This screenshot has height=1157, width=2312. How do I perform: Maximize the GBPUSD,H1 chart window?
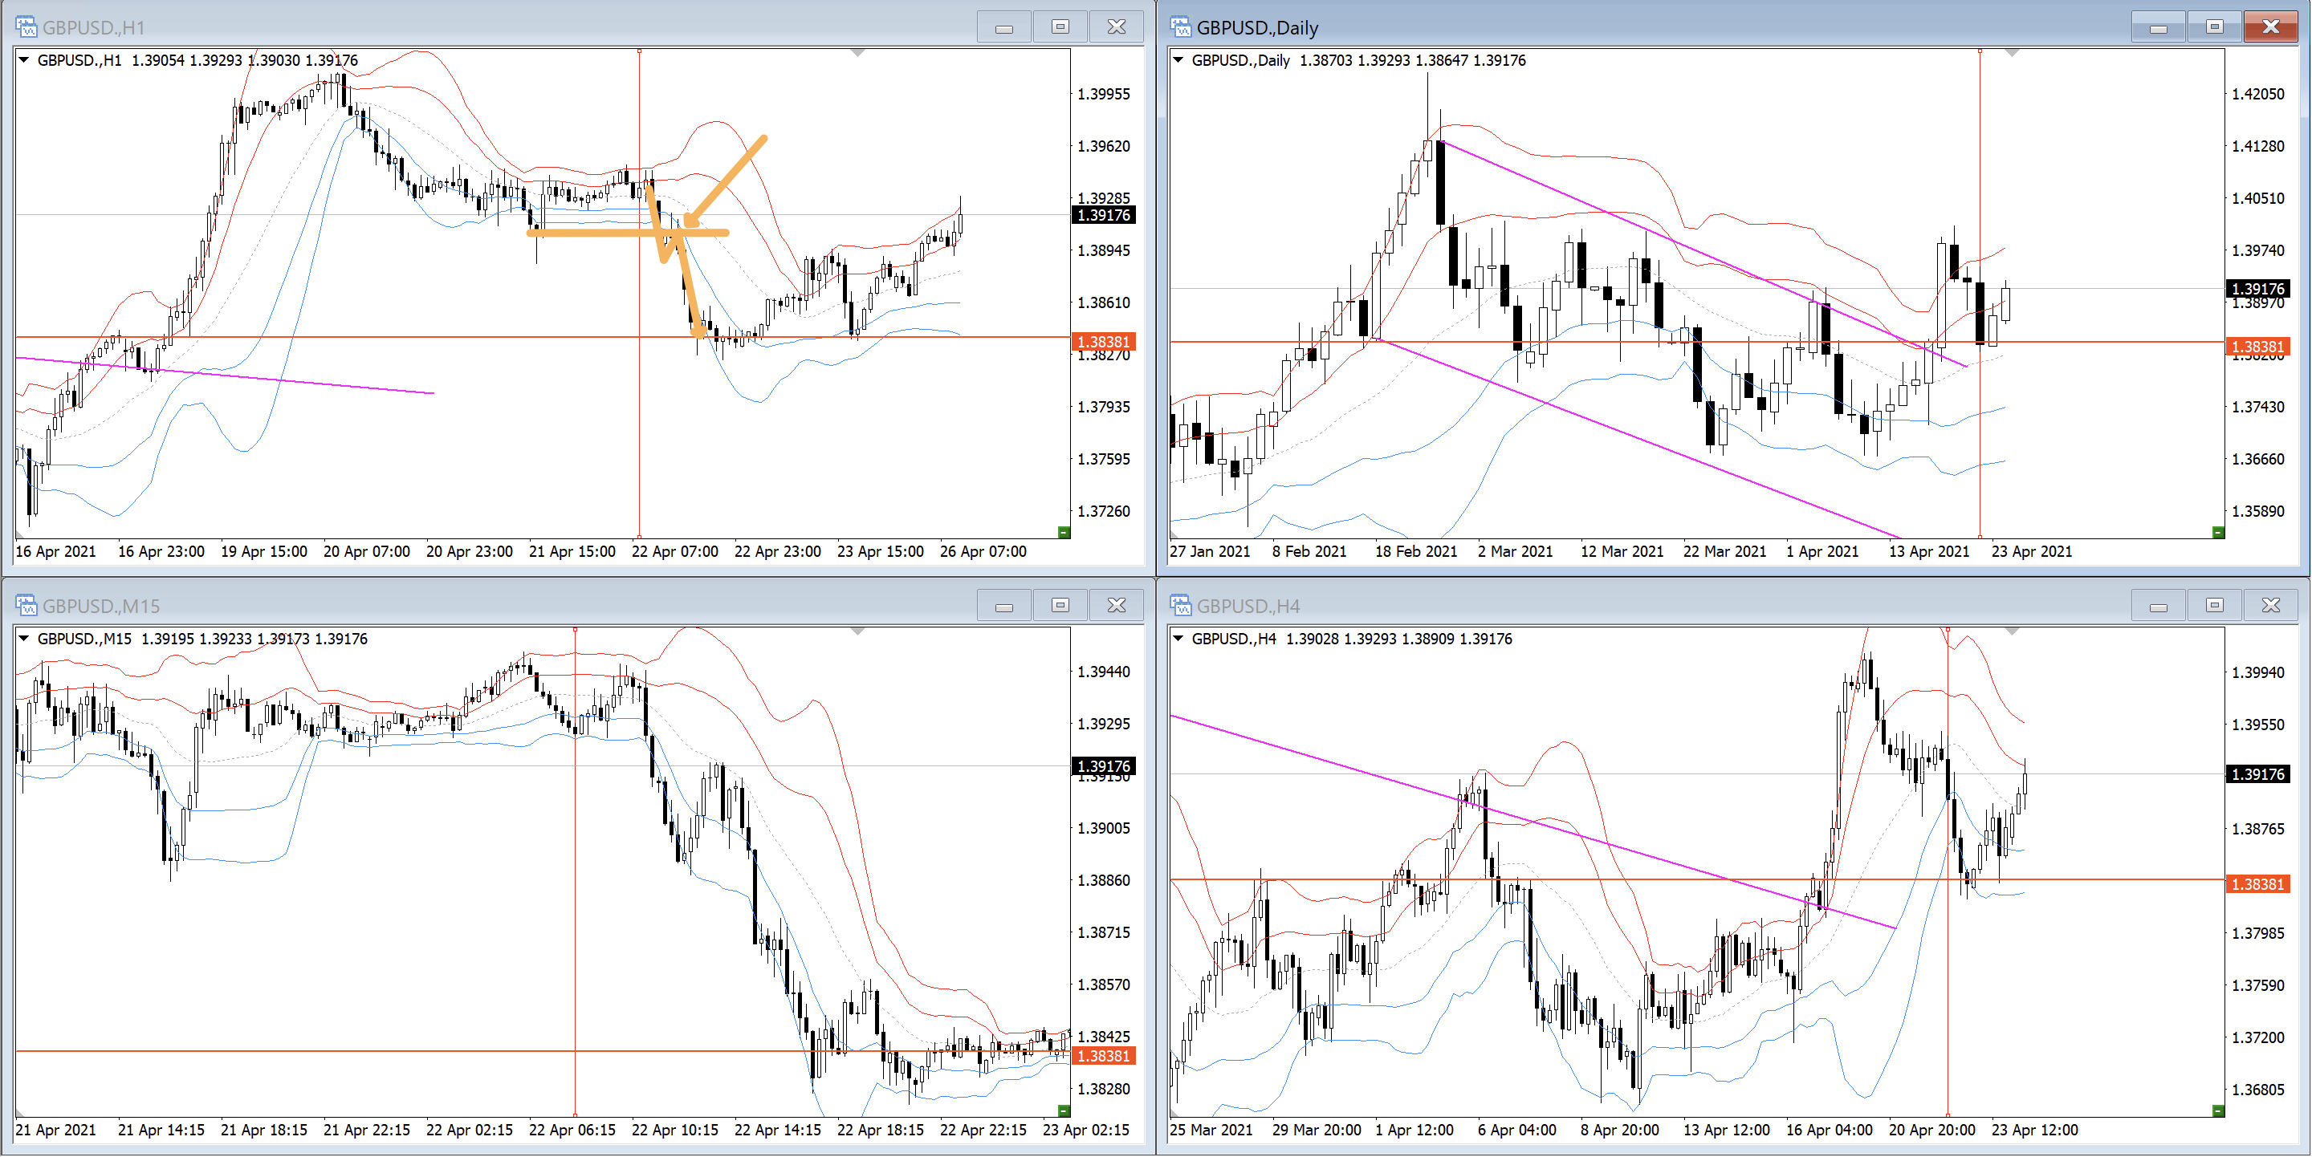[1060, 27]
